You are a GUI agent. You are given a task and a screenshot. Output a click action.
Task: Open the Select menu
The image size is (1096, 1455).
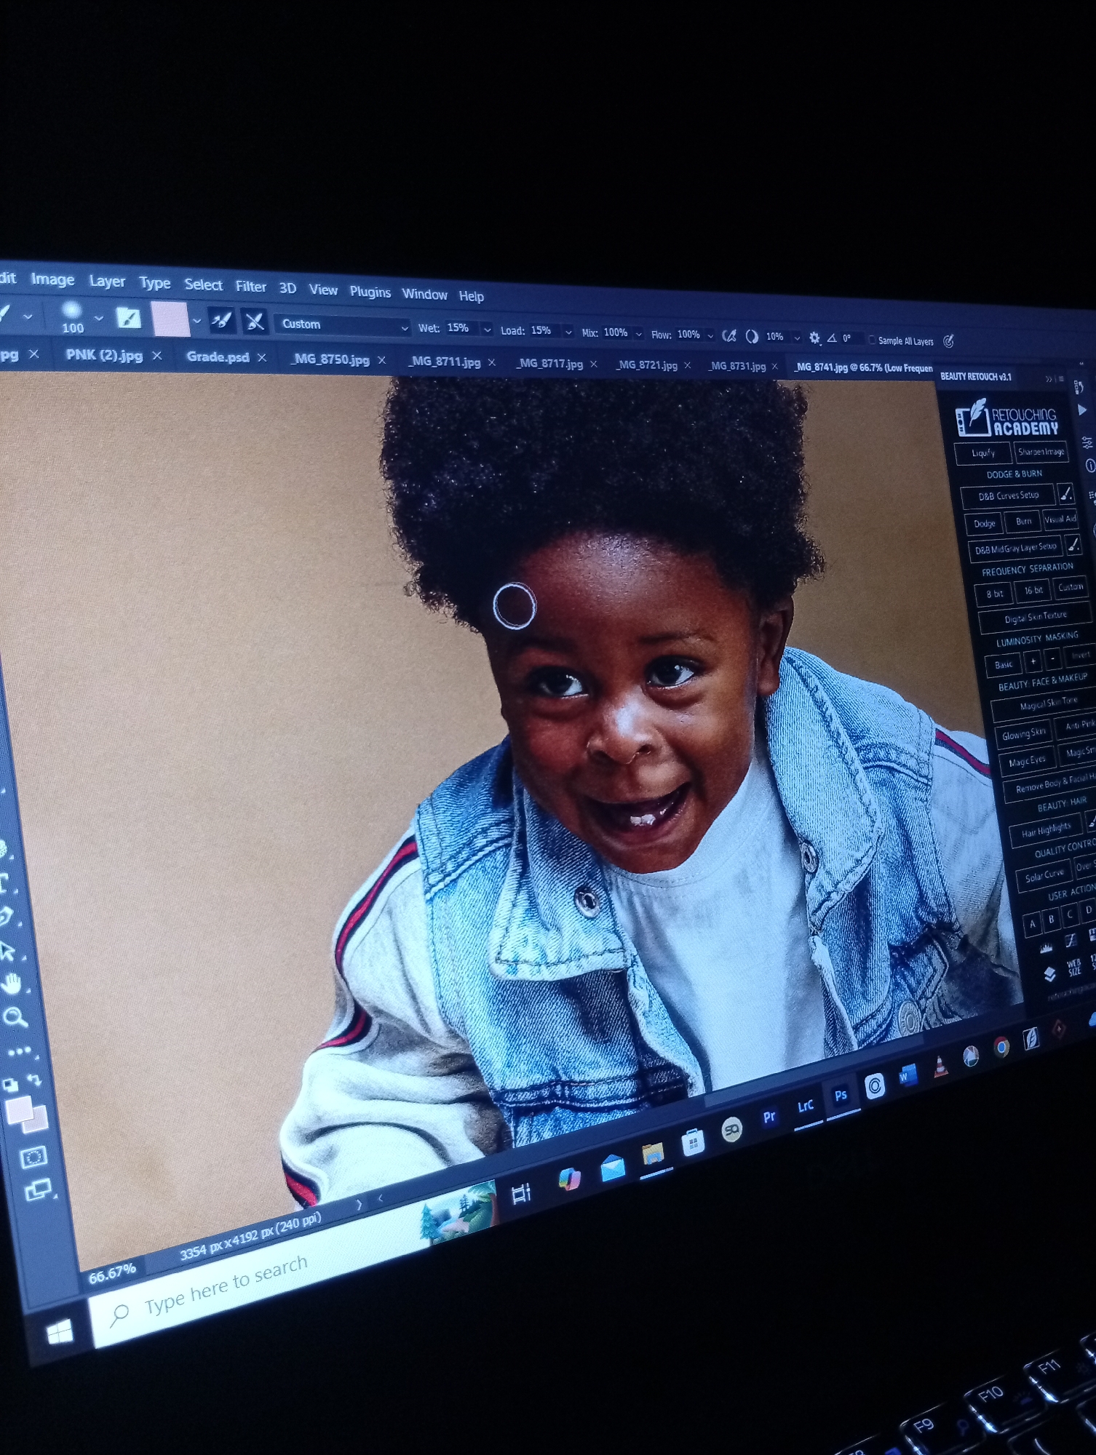203,284
